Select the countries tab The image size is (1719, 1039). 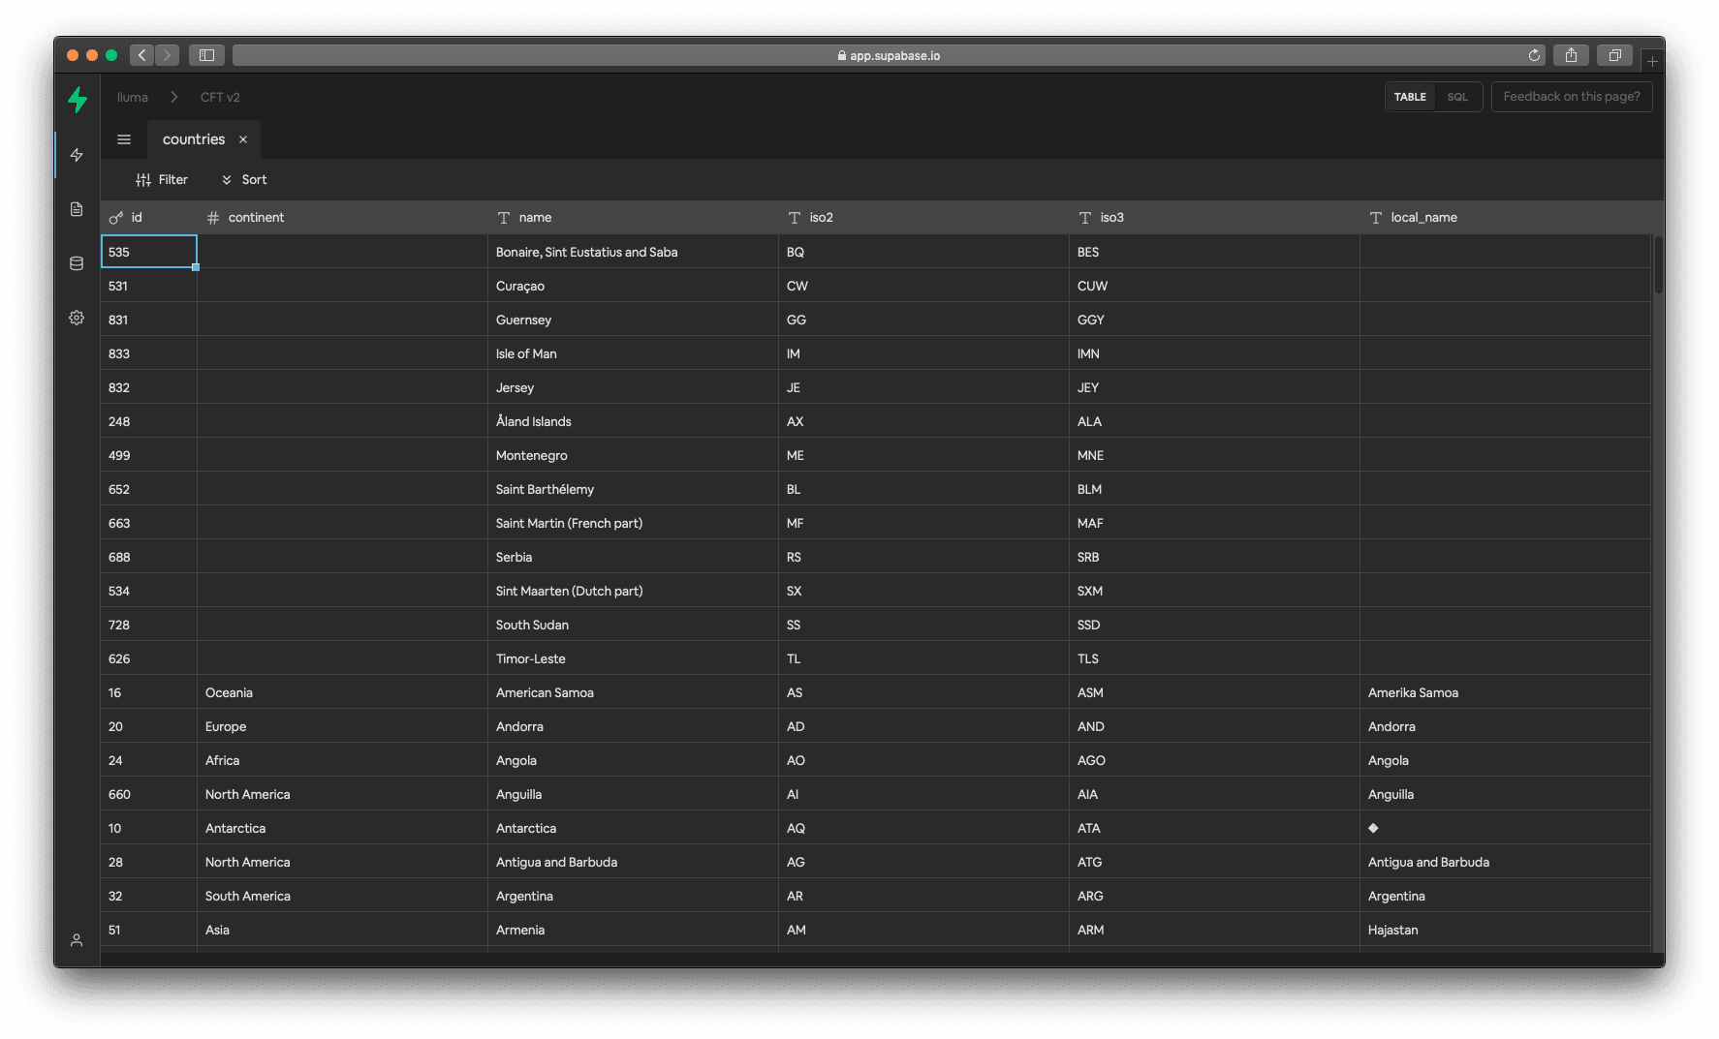pos(194,139)
